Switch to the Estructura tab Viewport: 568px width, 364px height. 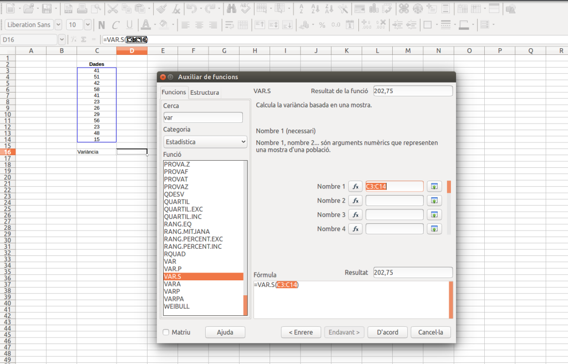204,93
